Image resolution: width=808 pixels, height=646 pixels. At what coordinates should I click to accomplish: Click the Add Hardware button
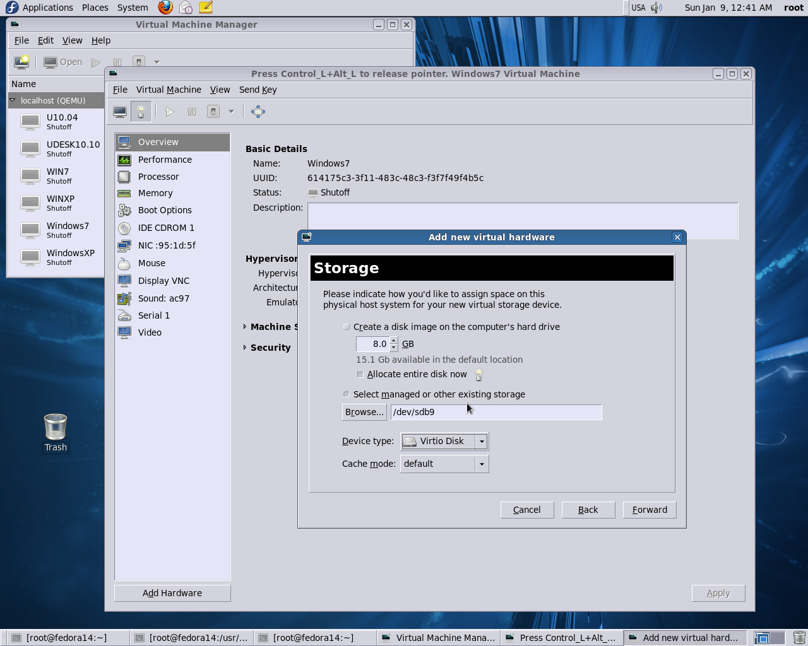[x=172, y=593]
